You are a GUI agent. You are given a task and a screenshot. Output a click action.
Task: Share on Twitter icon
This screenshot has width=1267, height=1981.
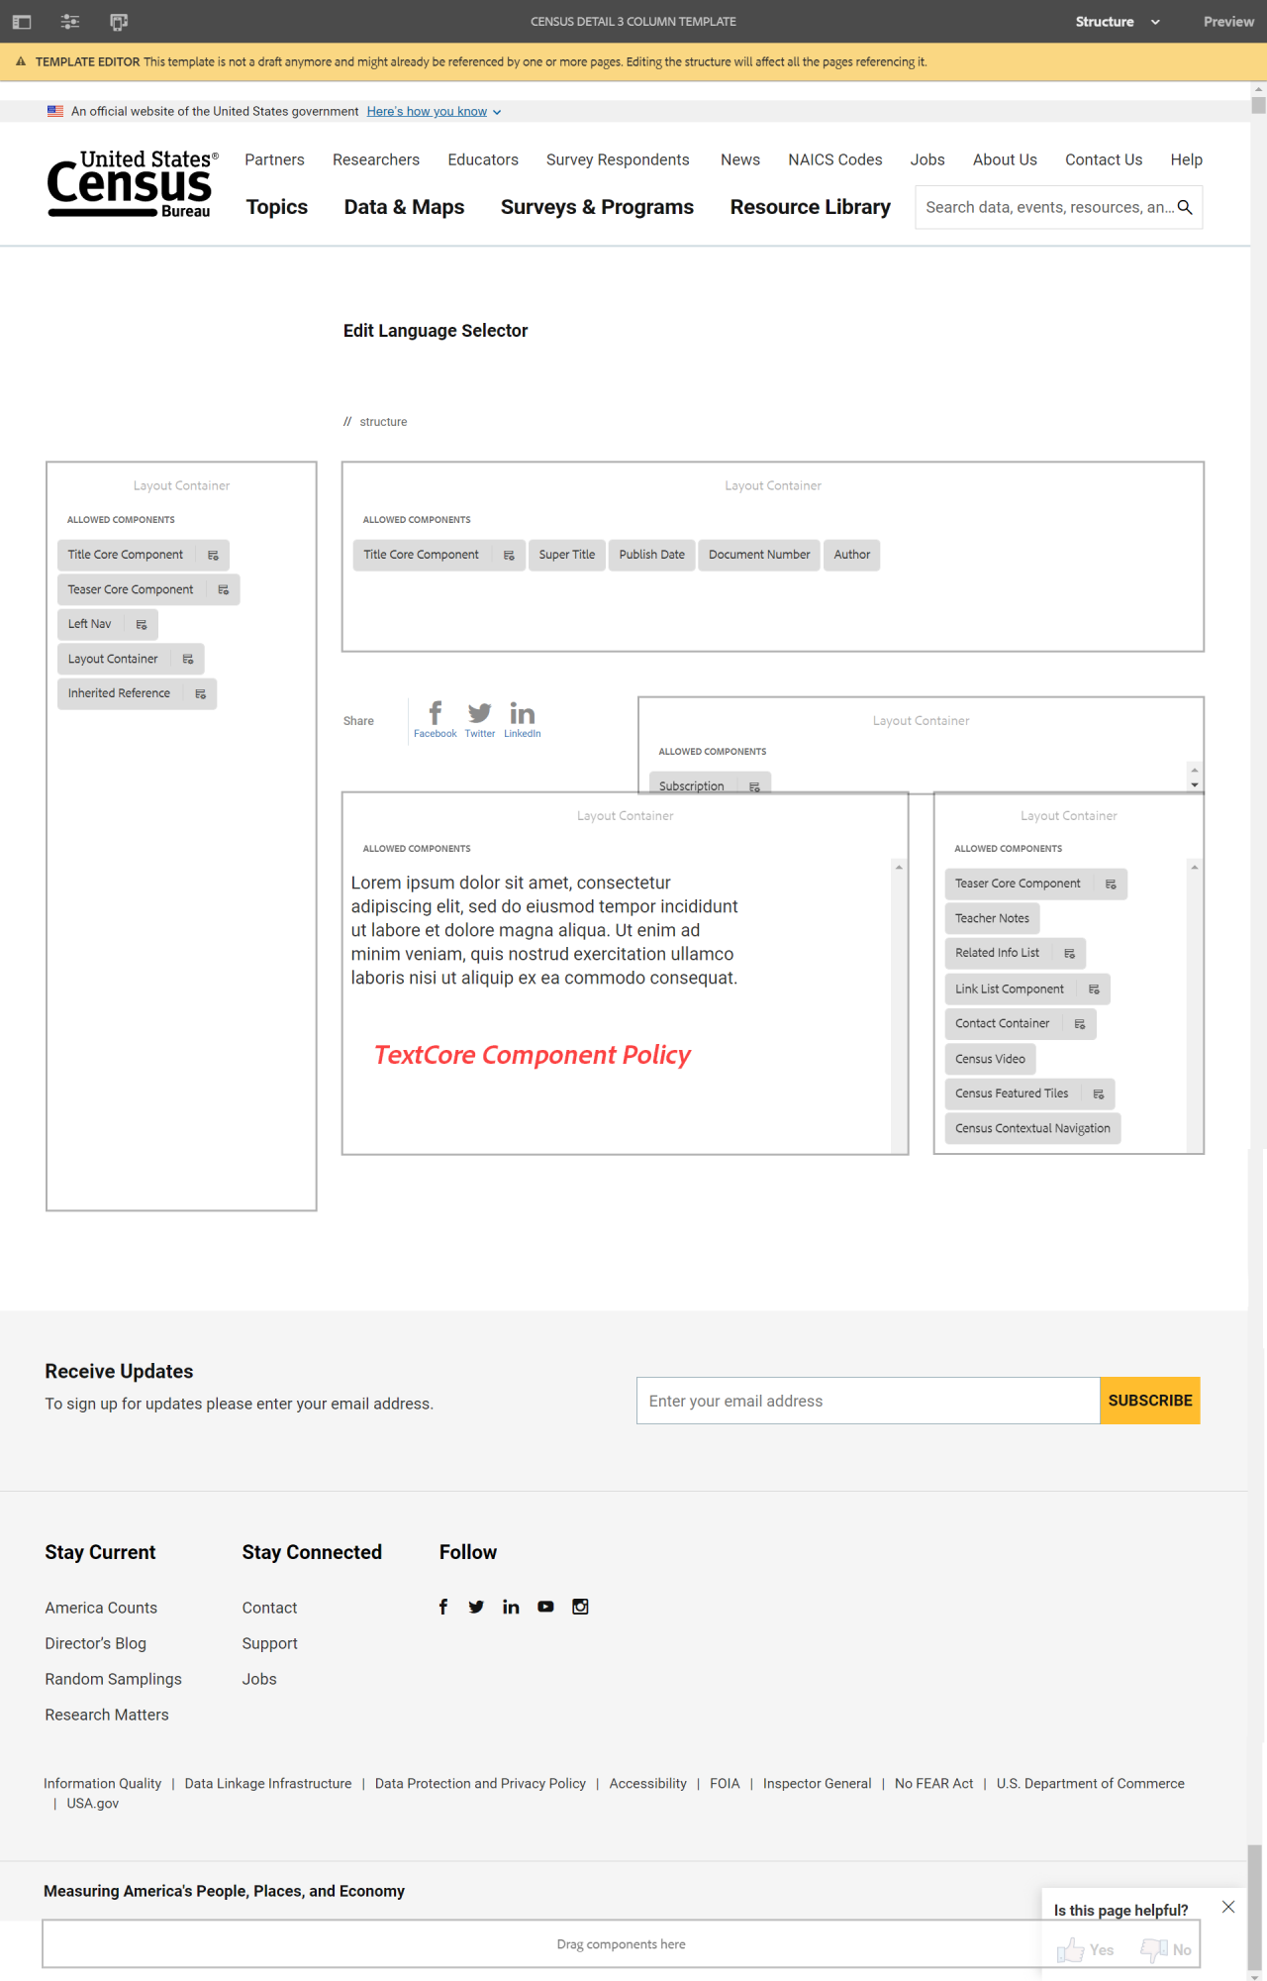coord(480,719)
